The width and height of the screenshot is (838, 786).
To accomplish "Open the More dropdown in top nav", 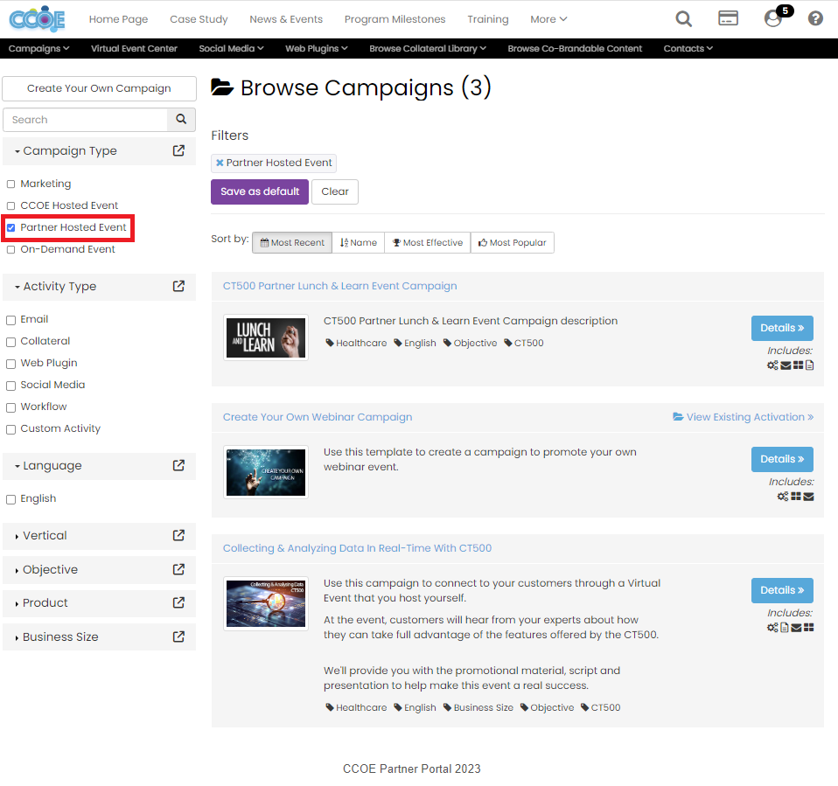I will (x=548, y=19).
